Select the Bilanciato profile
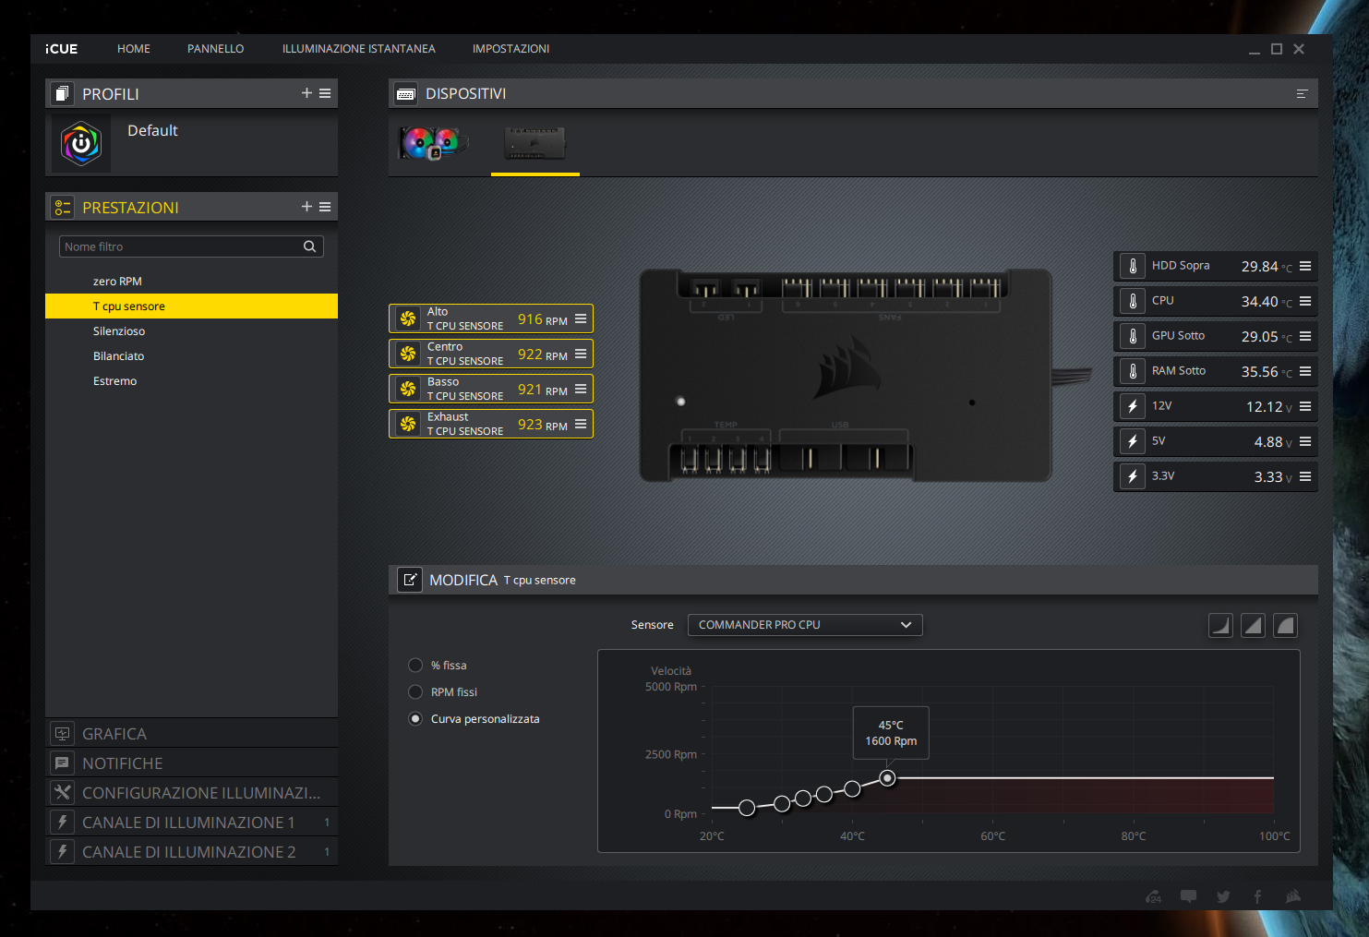Image resolution: width=1369 pixels, height=937 pixels. pos(191,356)
